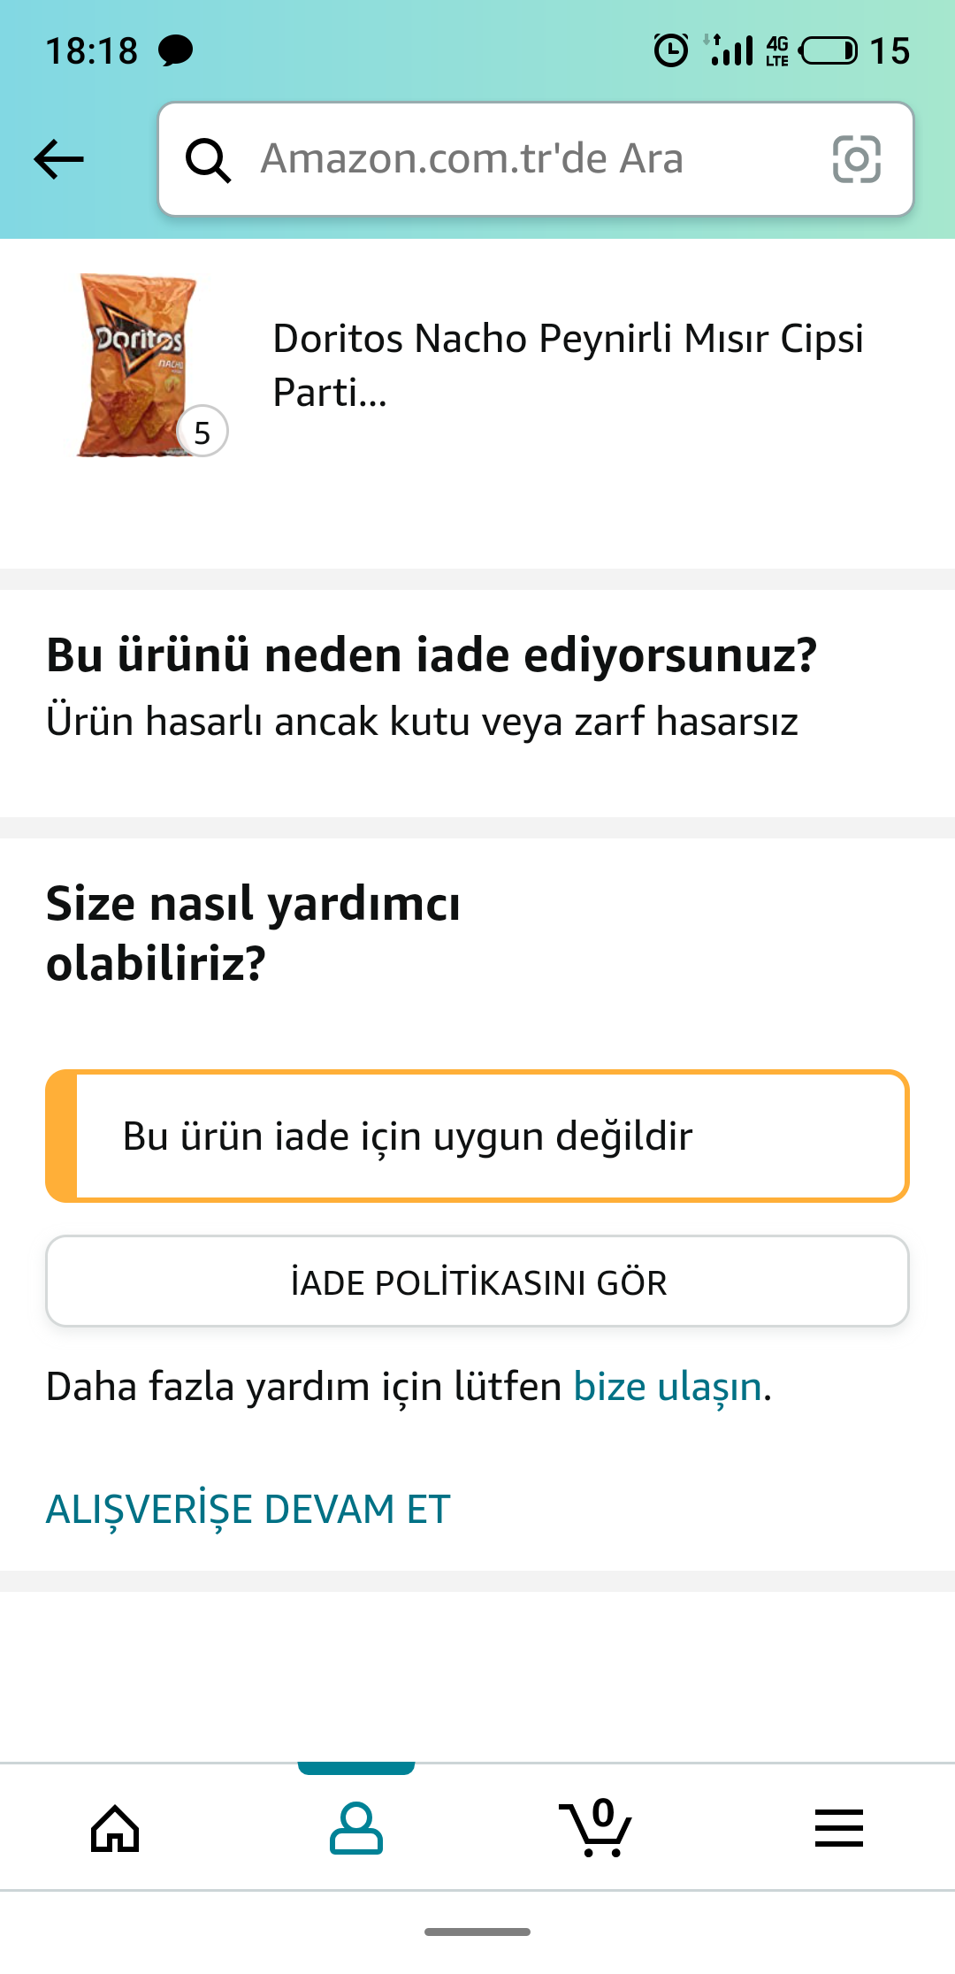Open the account profile tab
This screenshot has height=1974, width=955.
click(x=356, y=1828)
